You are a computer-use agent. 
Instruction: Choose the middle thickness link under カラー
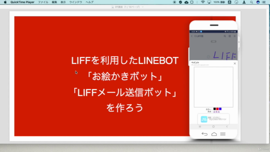point(216,111)
